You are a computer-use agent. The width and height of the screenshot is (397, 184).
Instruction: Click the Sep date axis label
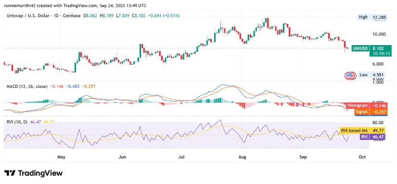(303, 157)
